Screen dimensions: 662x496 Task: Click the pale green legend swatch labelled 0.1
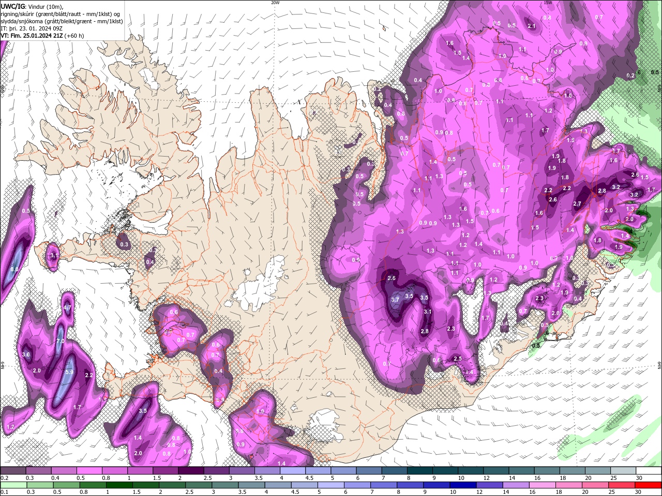click(x=13, y=485)
